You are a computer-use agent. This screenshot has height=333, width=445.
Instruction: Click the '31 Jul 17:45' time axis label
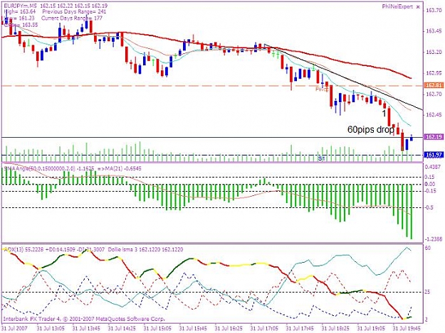(300, 329)
